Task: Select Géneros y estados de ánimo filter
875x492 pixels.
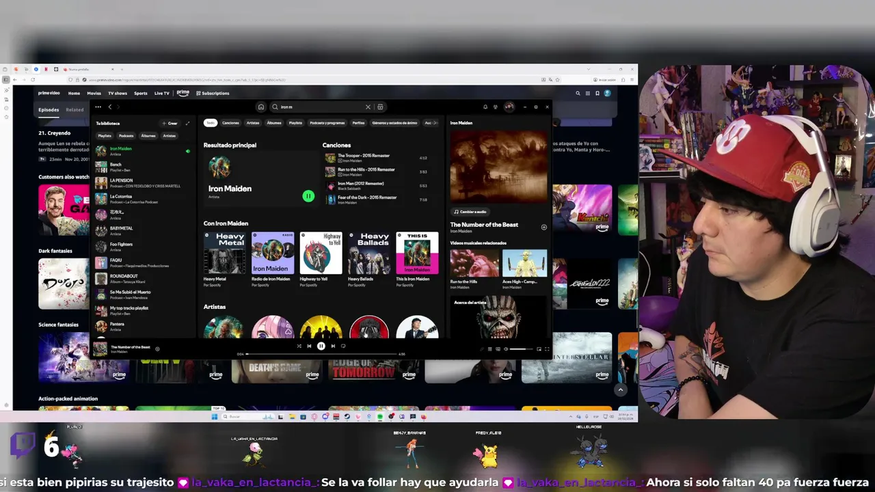Action: click(x=394, y=123)
